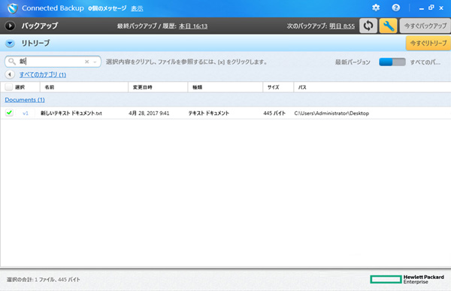This screenshot has width=451, height=291.
Task: Toggle the 最新バージョン version switch
Action: [x=392, y=62]
